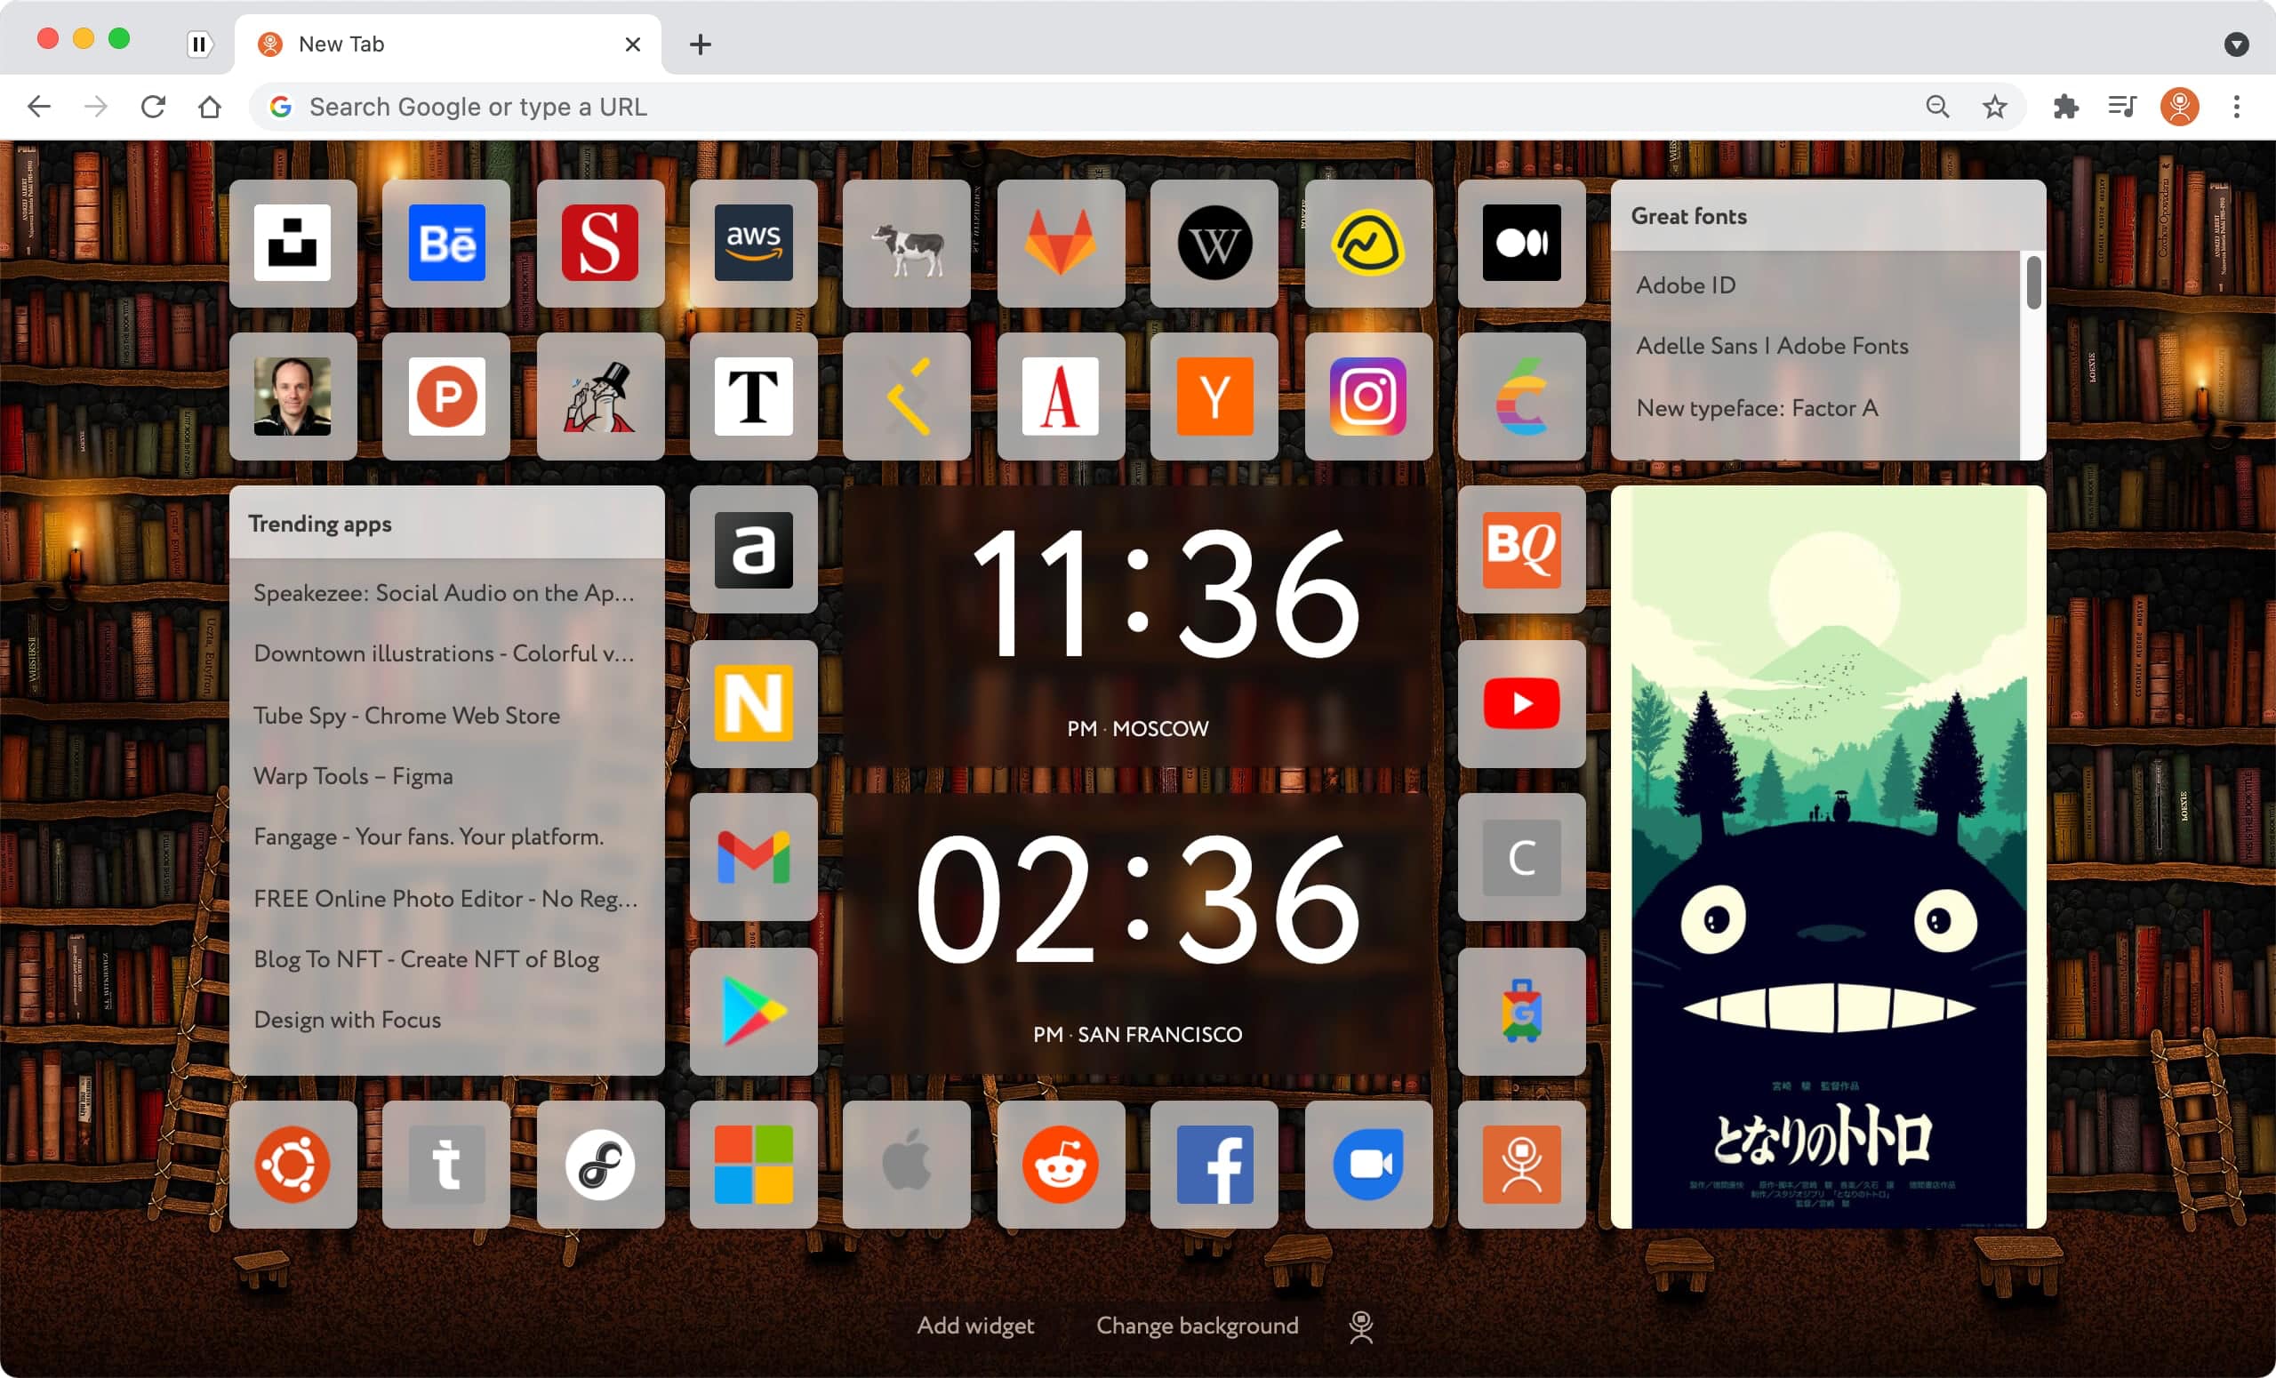Open the Google Play shortcut tile
This screenshot has width=2276, height=1378.
pyautogui.click(x=754, y=1012)
